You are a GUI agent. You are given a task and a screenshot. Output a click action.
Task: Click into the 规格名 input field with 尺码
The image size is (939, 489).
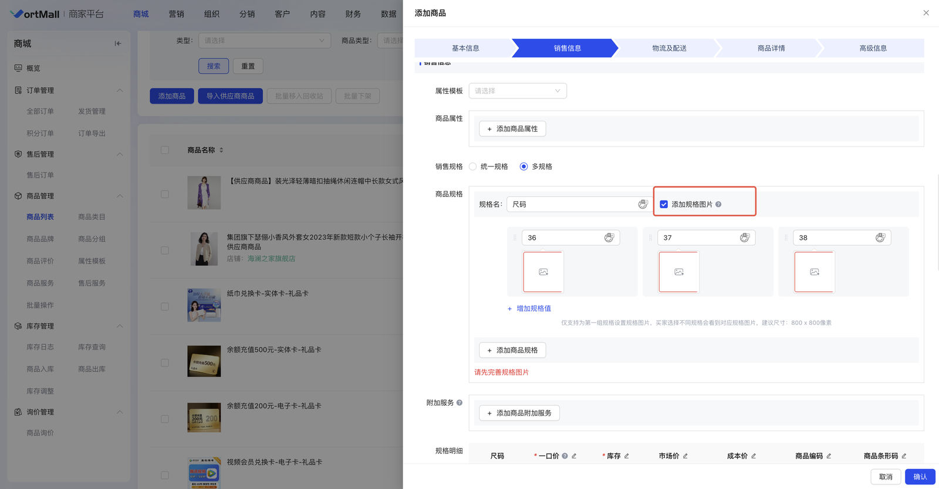[x=572, y=205]
